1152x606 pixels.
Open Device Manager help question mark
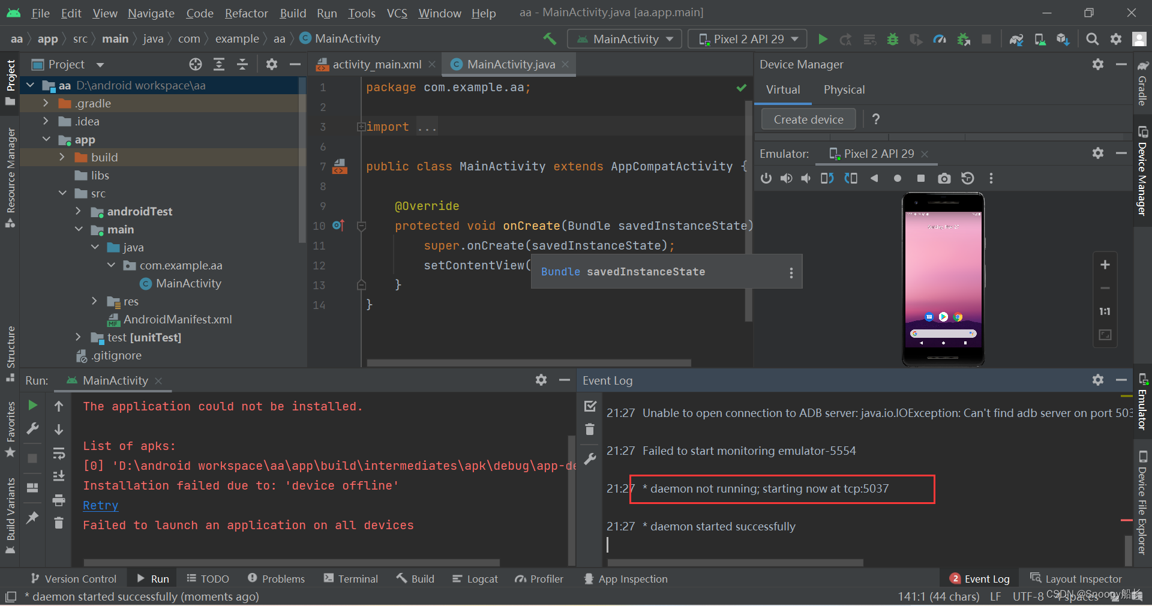pos(876,119)
